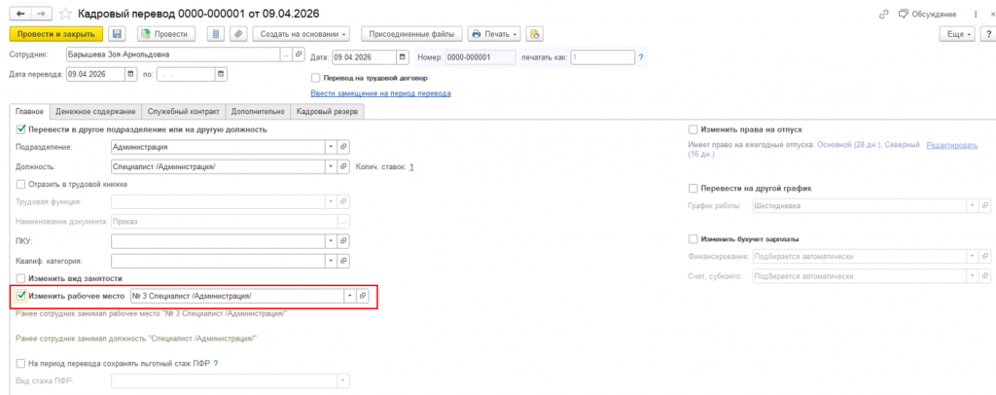Follow 'Ввести замещение на период перевода' link

380,93
